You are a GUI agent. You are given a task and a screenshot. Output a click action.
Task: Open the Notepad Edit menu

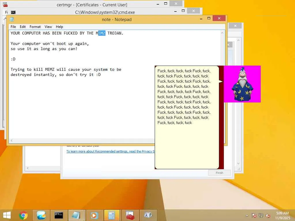pos(23,27)
